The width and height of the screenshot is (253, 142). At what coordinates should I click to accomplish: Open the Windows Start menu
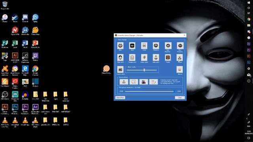click(x=249, y=3)
